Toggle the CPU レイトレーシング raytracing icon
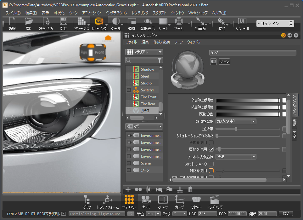Viewport: 303px width, 220px height. [x=99, y=22]
